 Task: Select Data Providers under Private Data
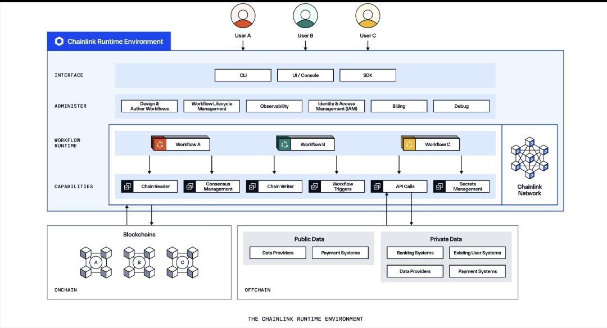[415, 271]
